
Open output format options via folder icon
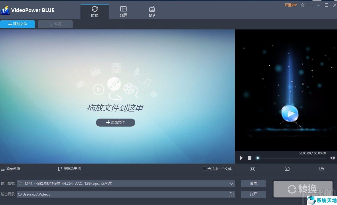pyautogui.click(x=20, y=183)
